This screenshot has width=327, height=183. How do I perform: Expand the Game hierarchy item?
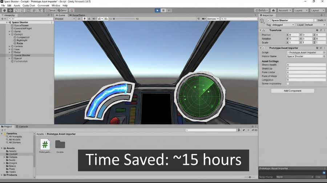pos(9,32)
